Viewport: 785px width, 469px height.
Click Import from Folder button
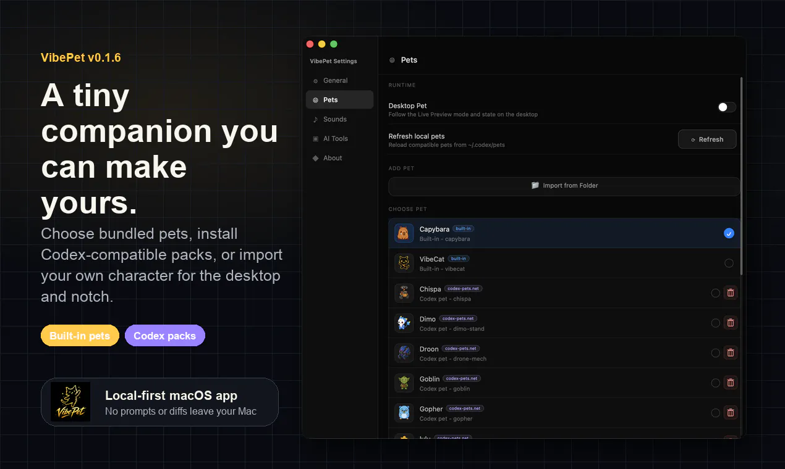564,186
